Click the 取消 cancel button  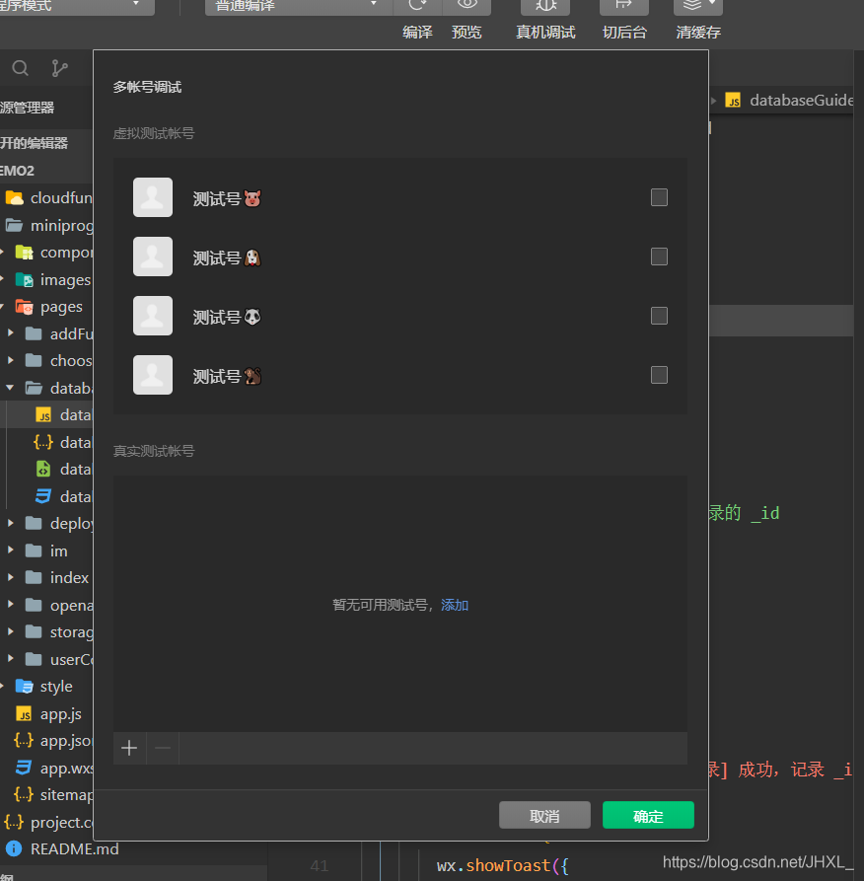pyautogui.click(x=544, y=815)
